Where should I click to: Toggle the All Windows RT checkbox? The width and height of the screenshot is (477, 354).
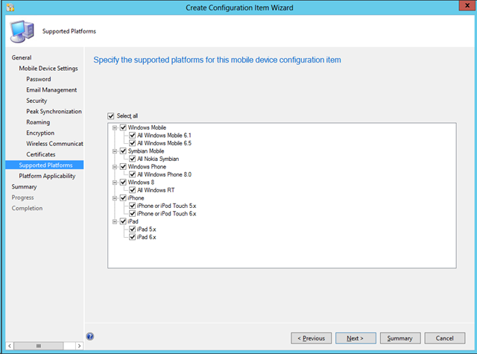tap(133, 190)
